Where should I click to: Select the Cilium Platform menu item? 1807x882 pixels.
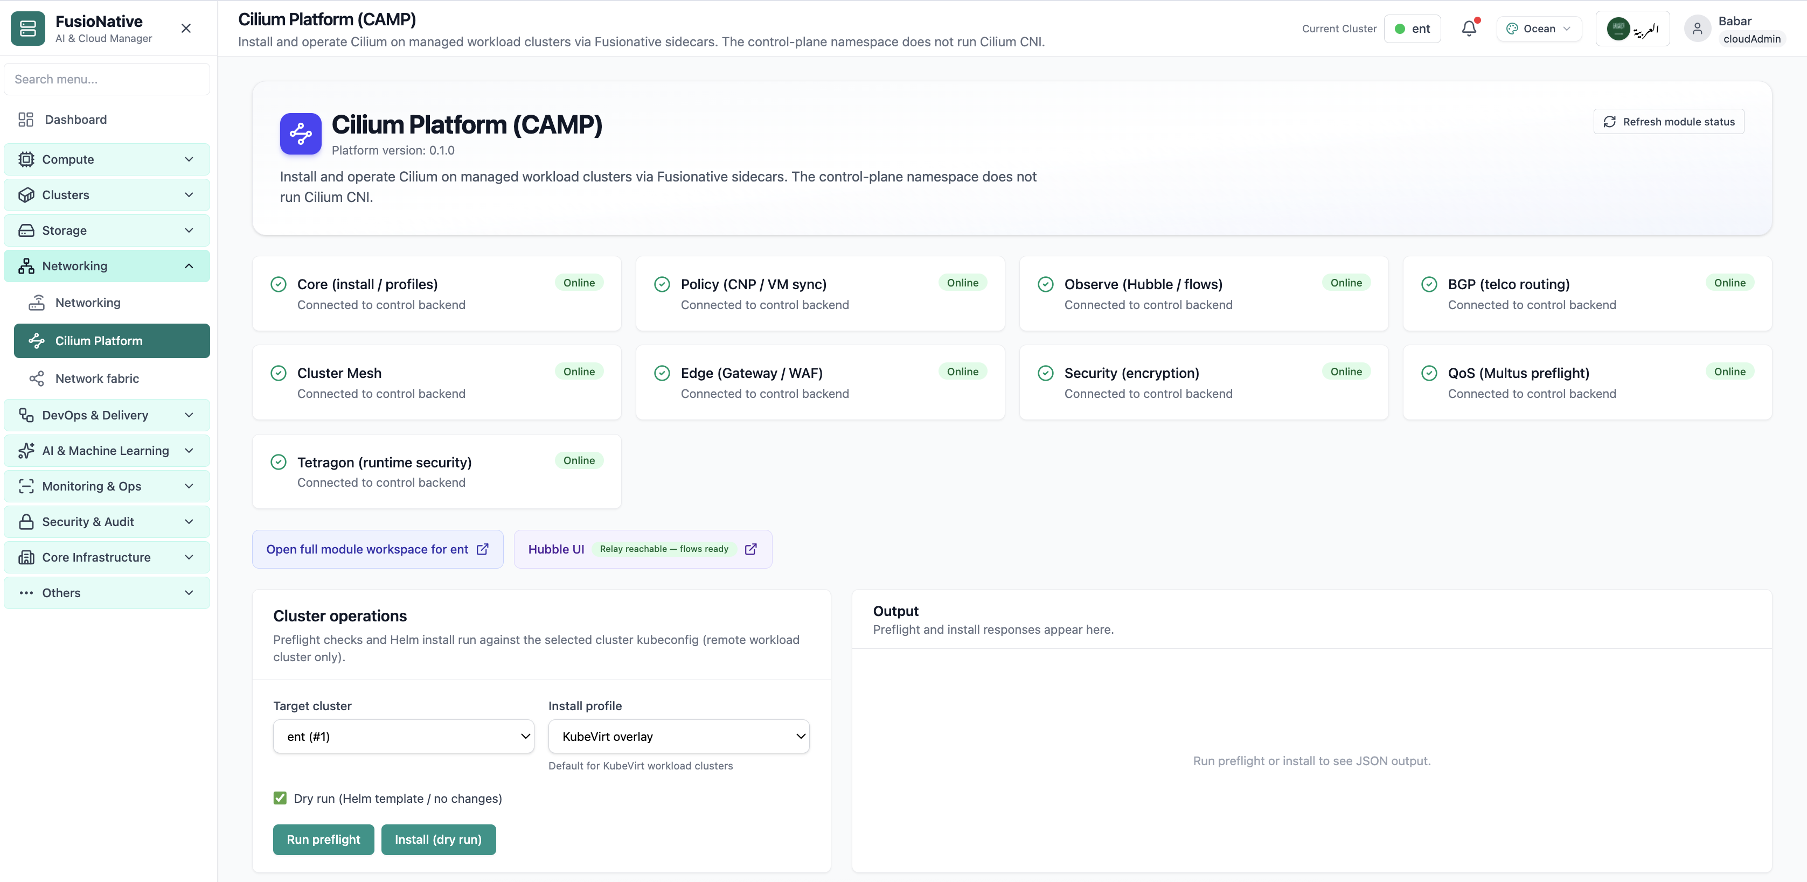(x=112, y=341)
